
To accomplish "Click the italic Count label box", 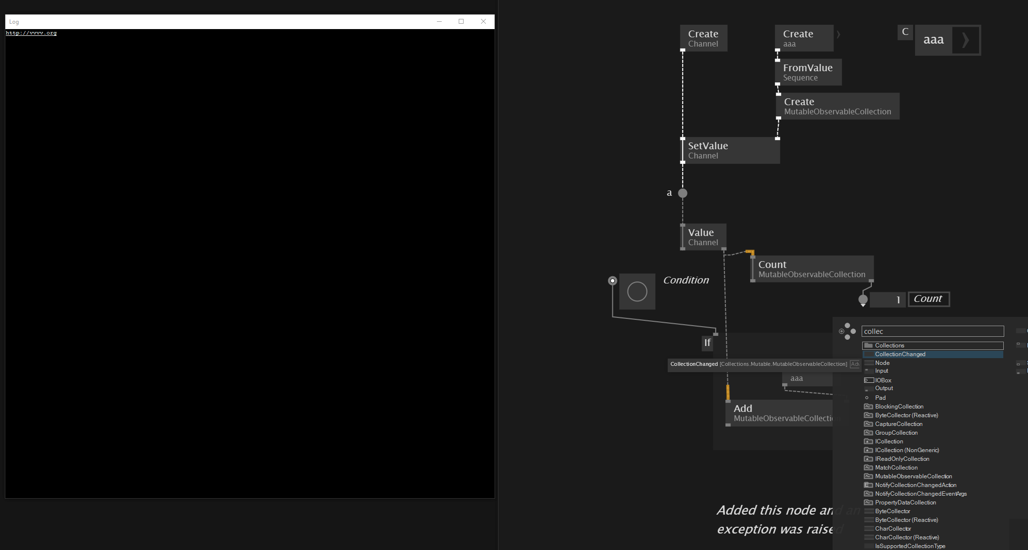I will click(x=928, y=299).
